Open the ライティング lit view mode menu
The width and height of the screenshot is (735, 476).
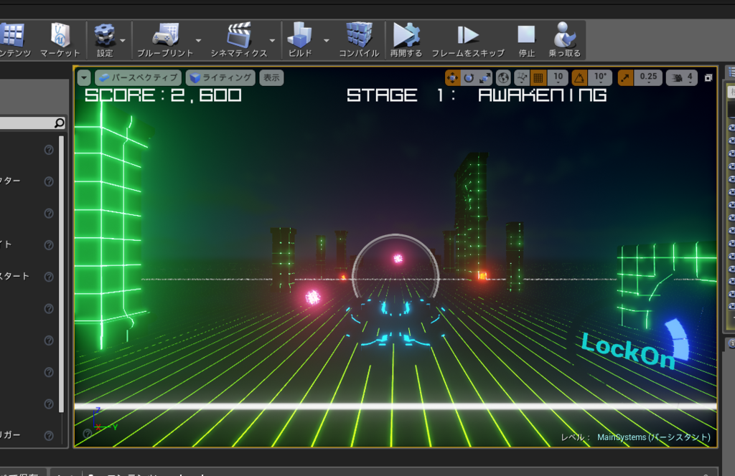pos(220,77)
